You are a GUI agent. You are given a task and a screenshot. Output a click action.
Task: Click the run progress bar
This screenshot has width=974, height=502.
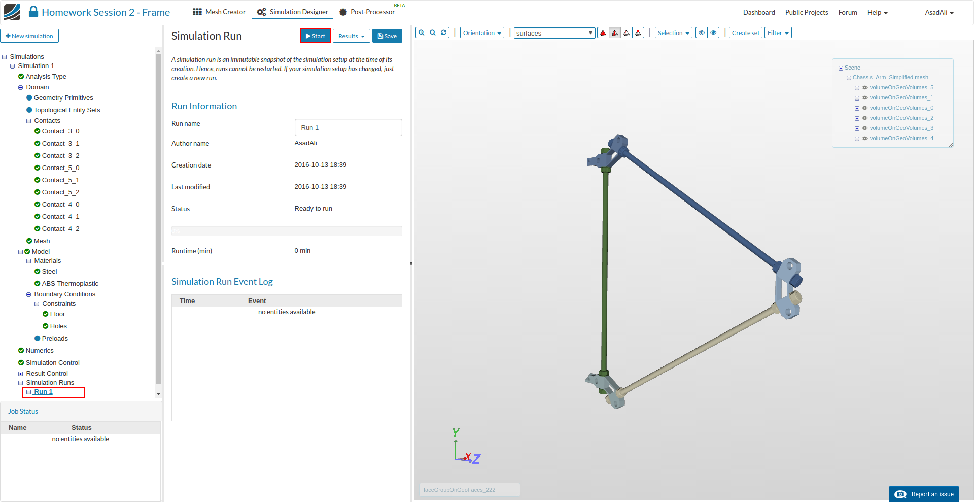[x=287, y=231]
